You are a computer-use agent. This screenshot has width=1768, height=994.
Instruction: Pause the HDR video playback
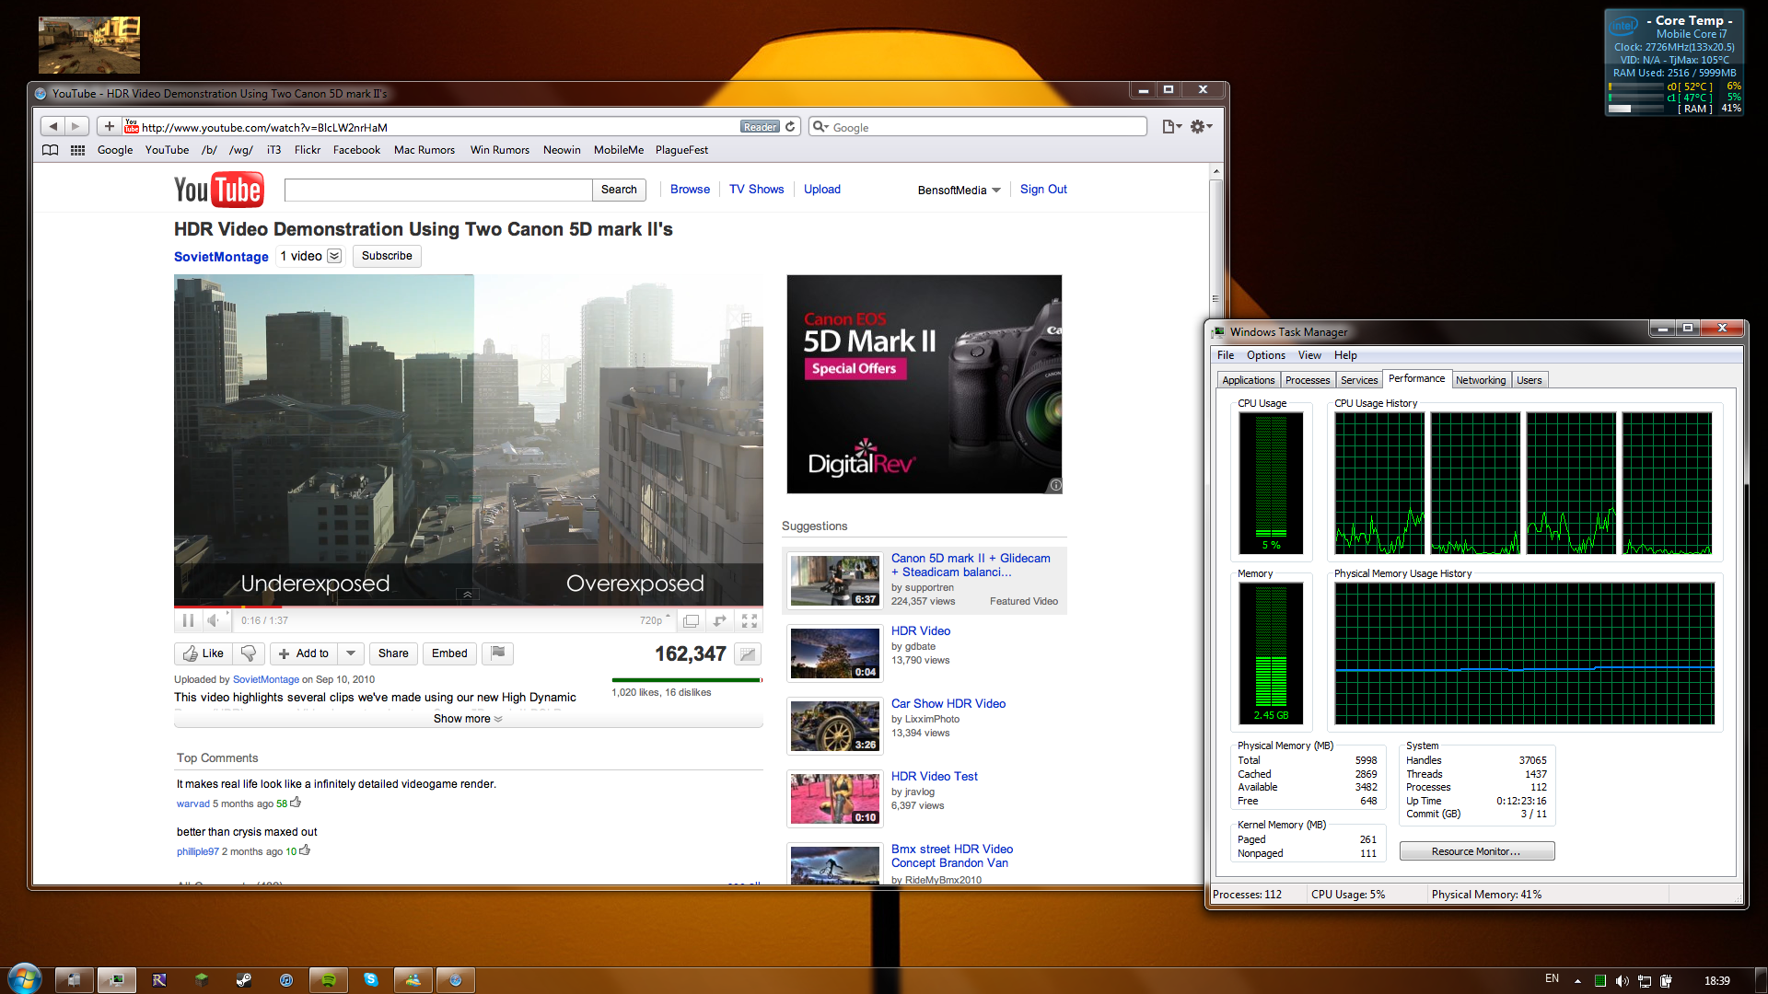[188, 620]
